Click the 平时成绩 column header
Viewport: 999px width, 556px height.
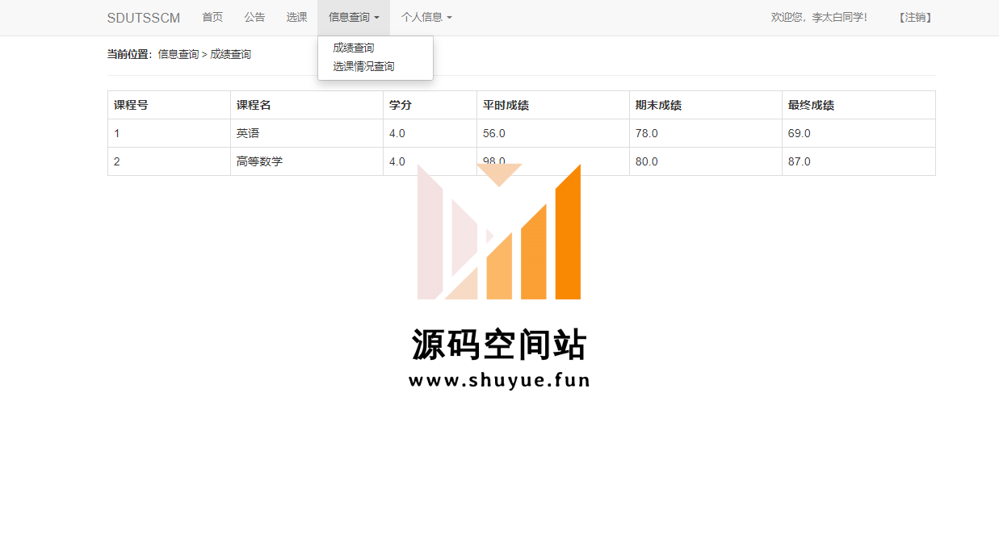click(x=553, y=105)
